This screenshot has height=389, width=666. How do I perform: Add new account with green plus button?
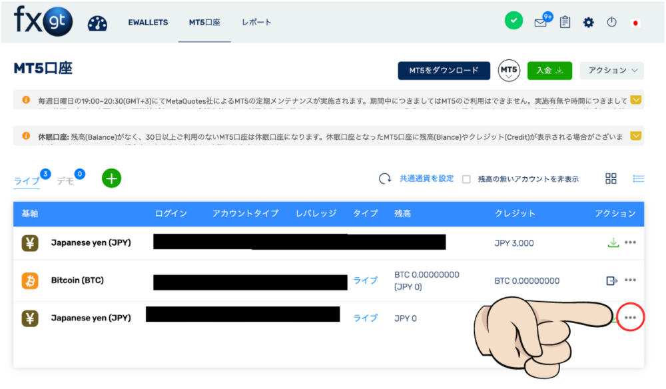click(x=111, y=179)
